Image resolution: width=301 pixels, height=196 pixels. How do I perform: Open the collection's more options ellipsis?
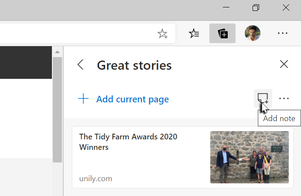284,99
